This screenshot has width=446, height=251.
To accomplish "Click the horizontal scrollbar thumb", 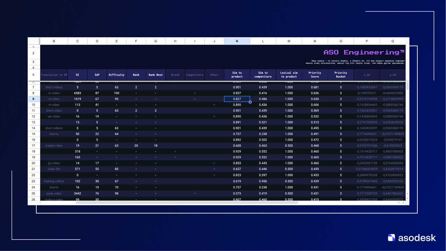I will tap(187, 203).
